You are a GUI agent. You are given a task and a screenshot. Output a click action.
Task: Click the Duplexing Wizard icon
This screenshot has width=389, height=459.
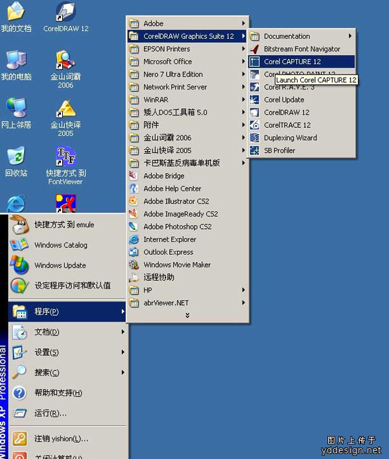click(254, 137)
